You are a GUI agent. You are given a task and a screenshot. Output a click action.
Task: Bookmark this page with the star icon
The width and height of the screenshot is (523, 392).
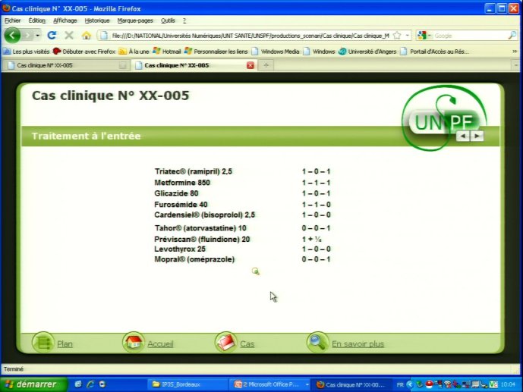(397, 36)
